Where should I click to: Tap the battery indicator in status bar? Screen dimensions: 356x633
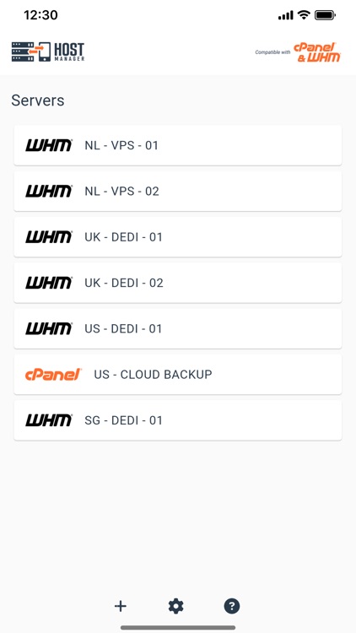point(325,15)
